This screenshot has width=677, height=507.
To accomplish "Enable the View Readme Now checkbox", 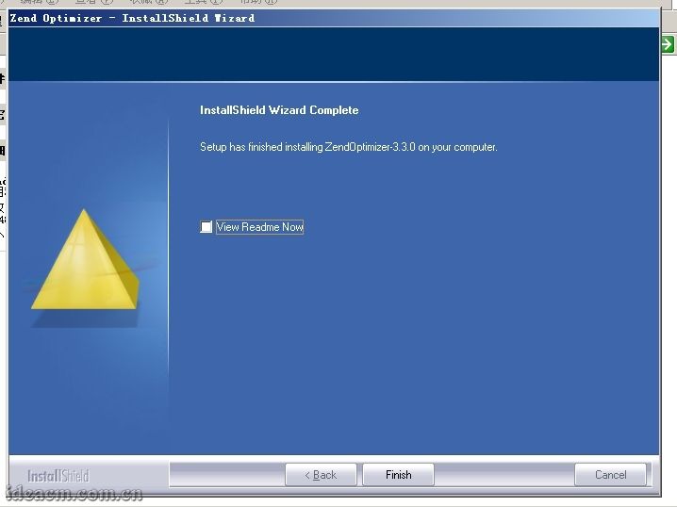I will 206,227.
